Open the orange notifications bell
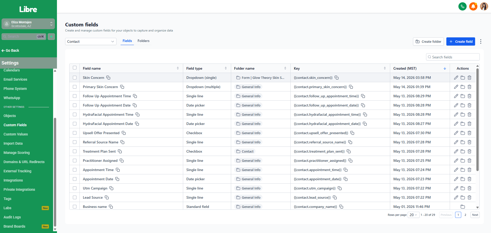 (x=473, y=6)
